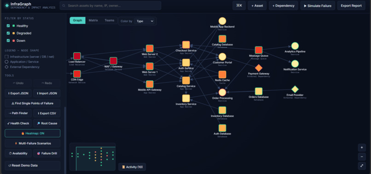Turn off the Heatmap: ON toggle
Image resolution: width=371 pixels, height=174 pixels.
(x=32, y=134)
